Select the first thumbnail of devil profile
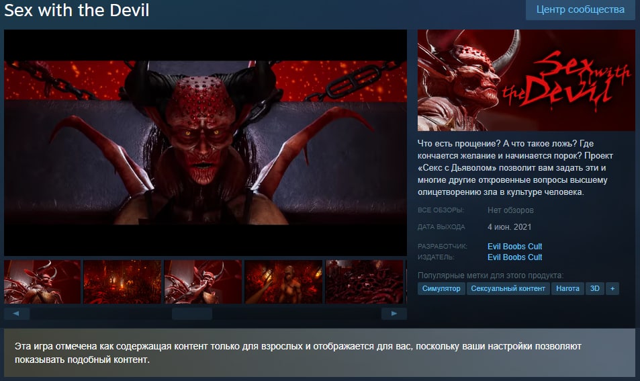The height and width of the screenshot is (381, 640). [42, 282]
